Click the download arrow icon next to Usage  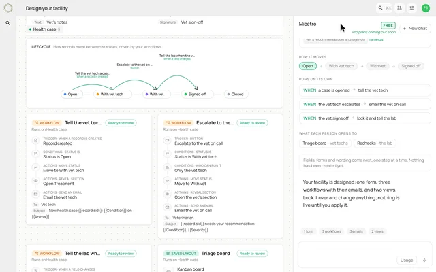pyautogui.click(x=424, y=260)
